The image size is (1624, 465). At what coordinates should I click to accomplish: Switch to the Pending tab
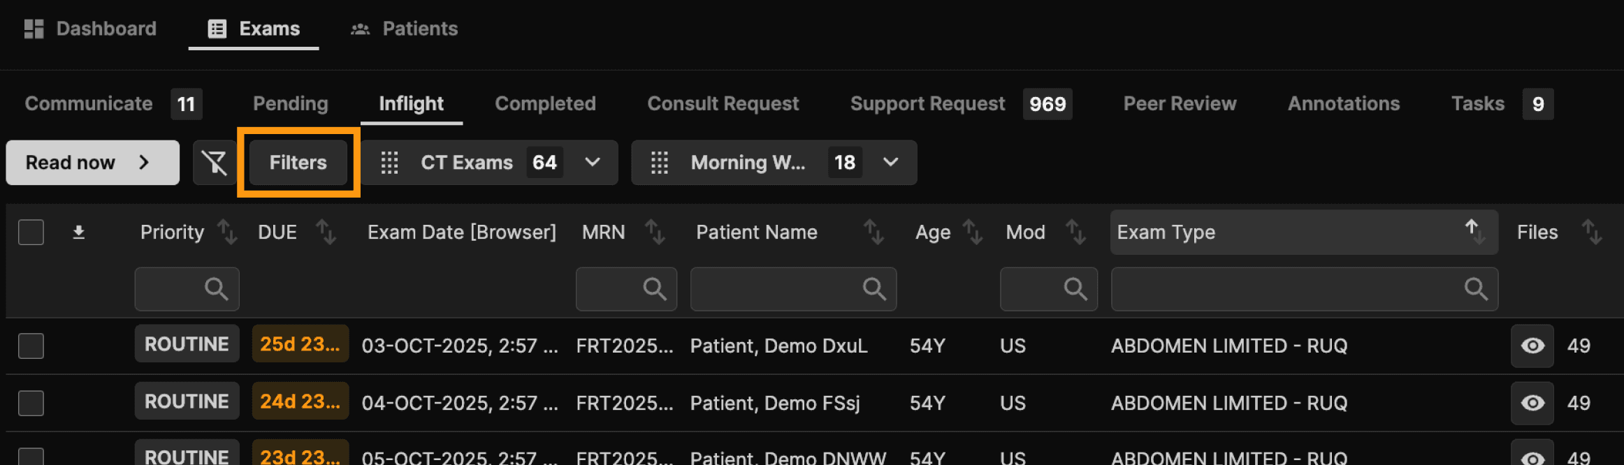click(x=291, y=104)
